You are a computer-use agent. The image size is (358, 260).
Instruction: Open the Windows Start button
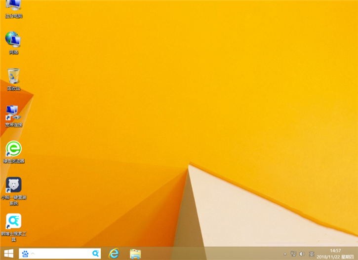[x=9, y=254]
